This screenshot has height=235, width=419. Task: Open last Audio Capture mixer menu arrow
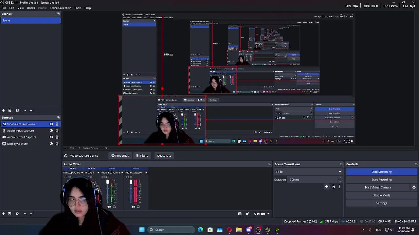146,173
